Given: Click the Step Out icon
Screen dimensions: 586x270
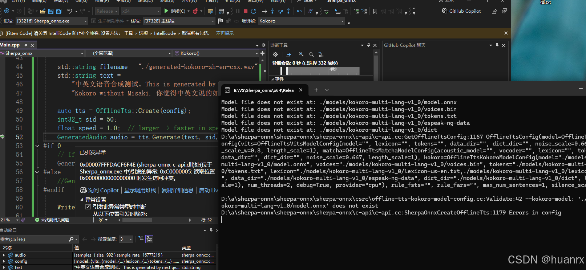Looking at the screenshot, I should (x=288, y=11).
